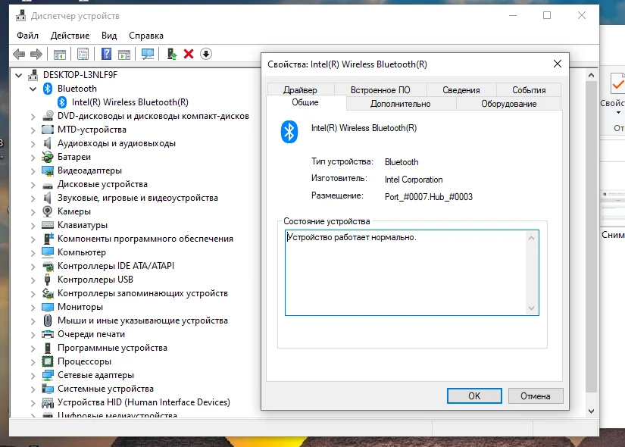
Task: Expand Компоненты программного обеспечения category
Action: pos(33,239)
